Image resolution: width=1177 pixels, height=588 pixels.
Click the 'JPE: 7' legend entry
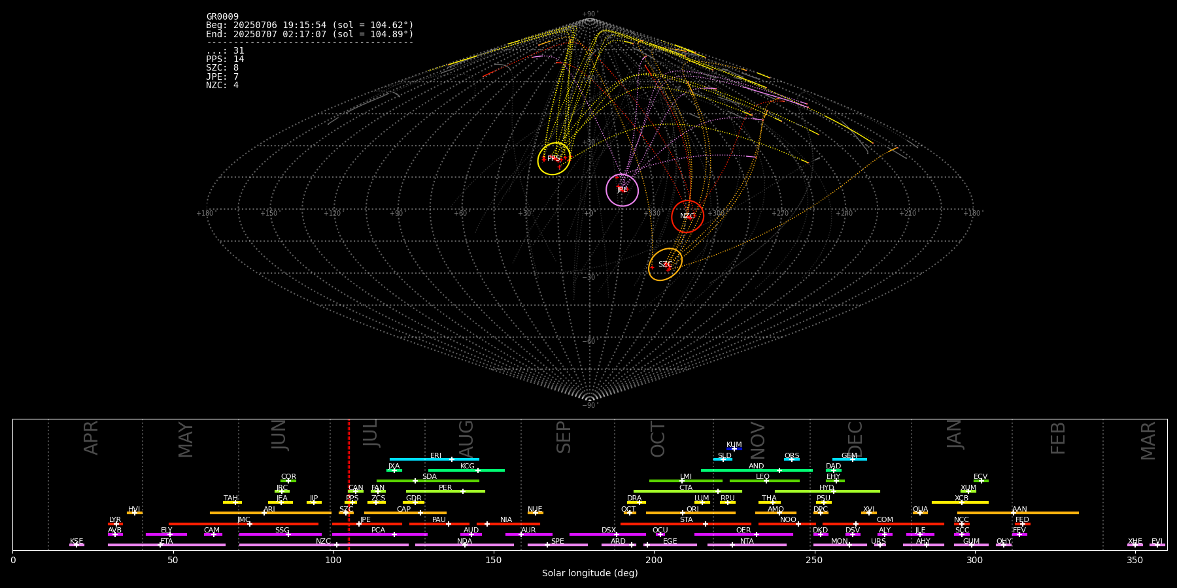click(222, 77)
